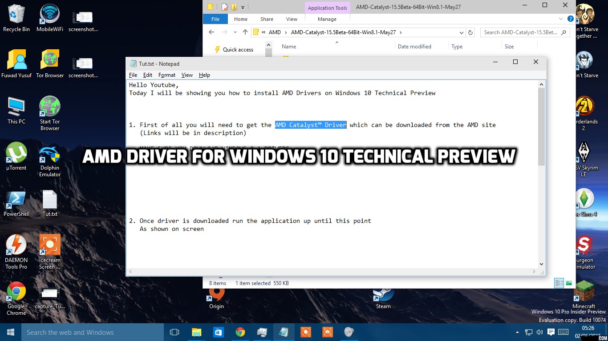608x341 pixels.
Task: Refresh the Explorer folder view
Action: coord(470,32)
